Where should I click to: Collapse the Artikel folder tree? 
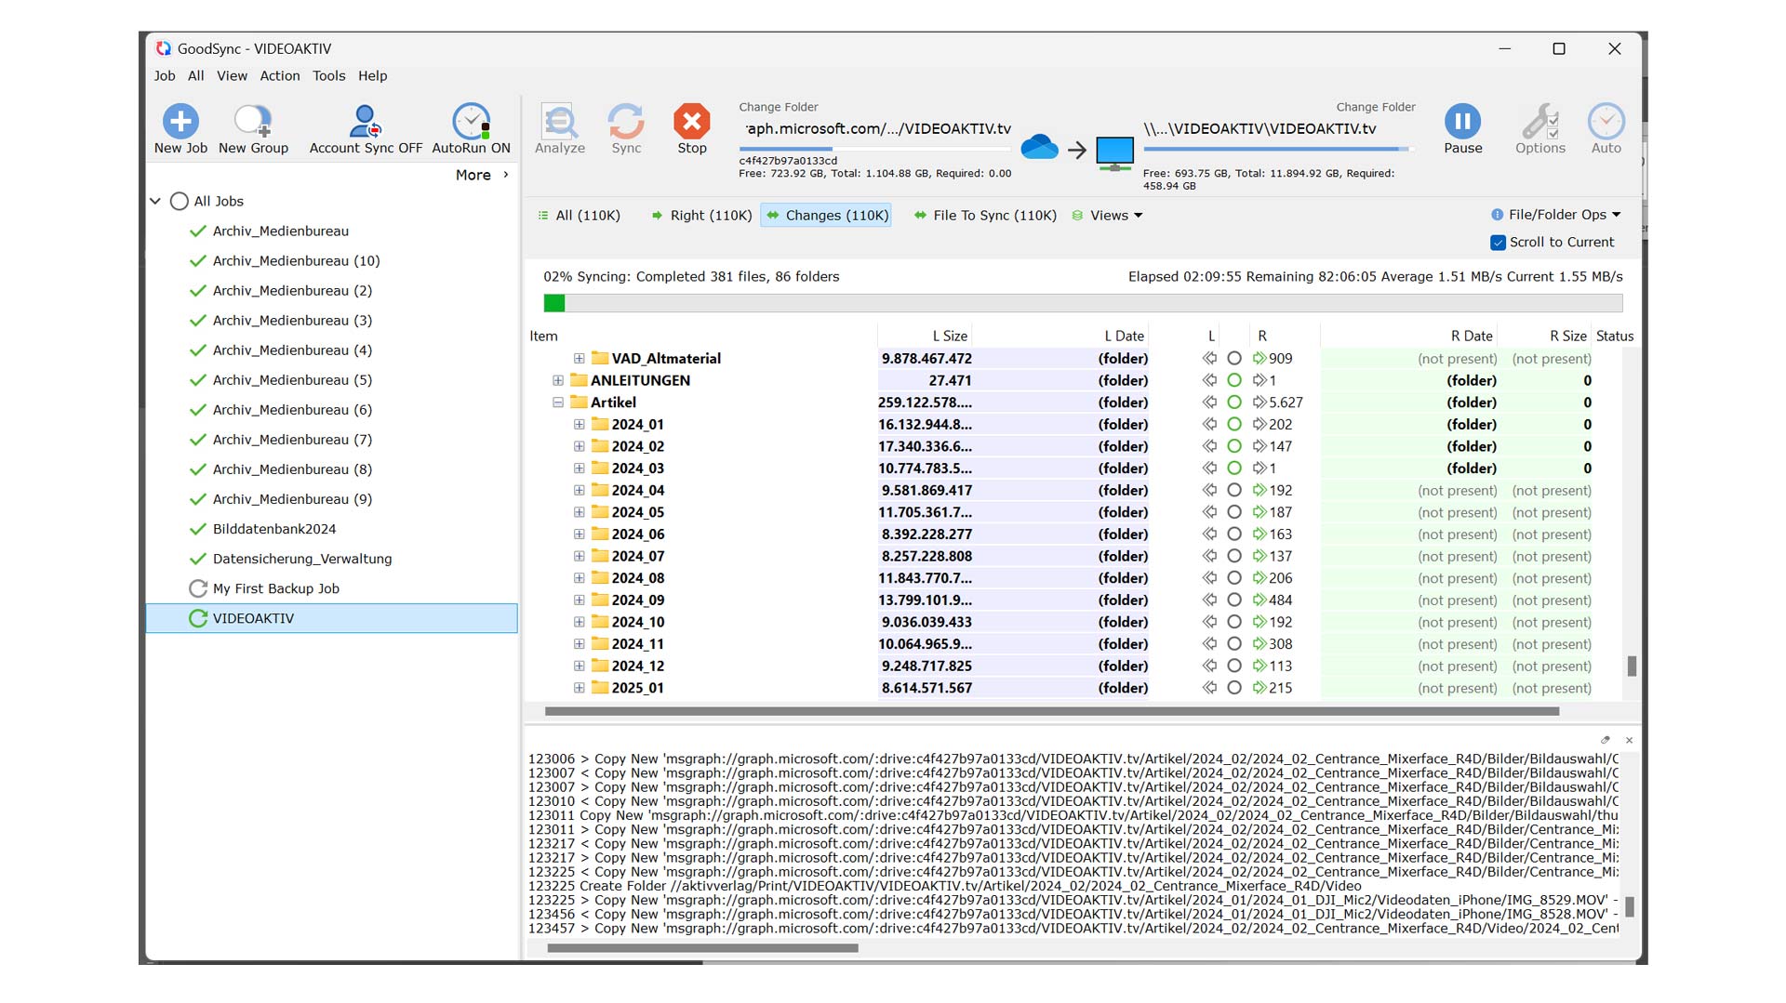click(558, 403)
